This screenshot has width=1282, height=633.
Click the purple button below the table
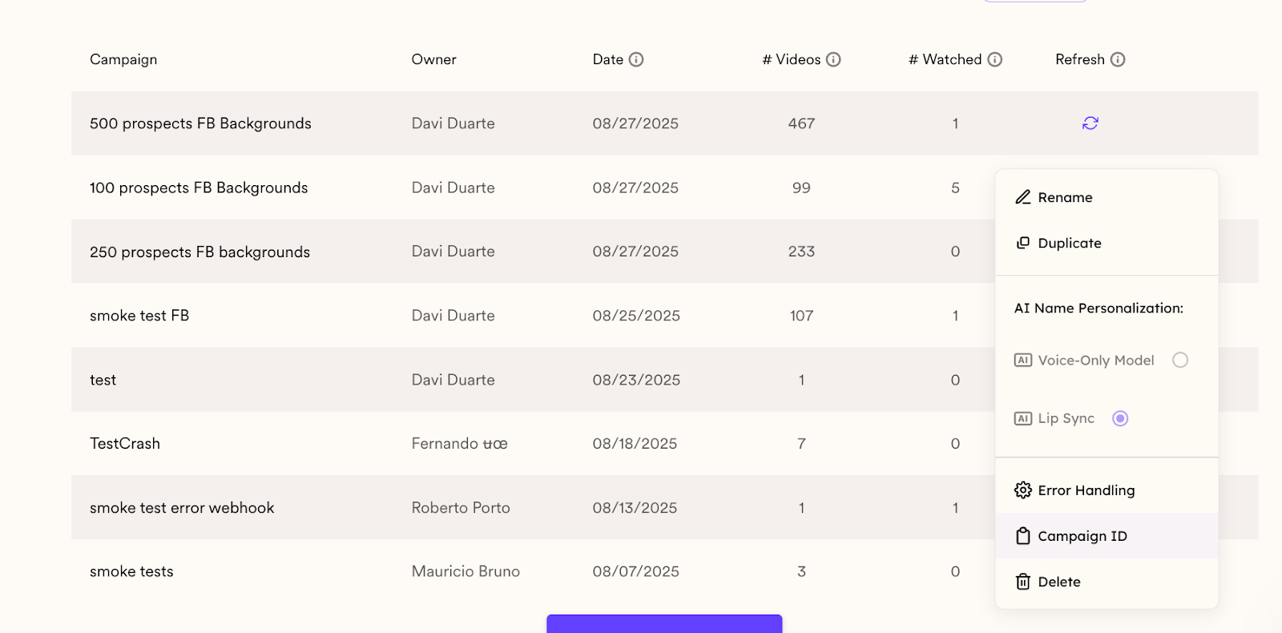[x=664, y=623]
